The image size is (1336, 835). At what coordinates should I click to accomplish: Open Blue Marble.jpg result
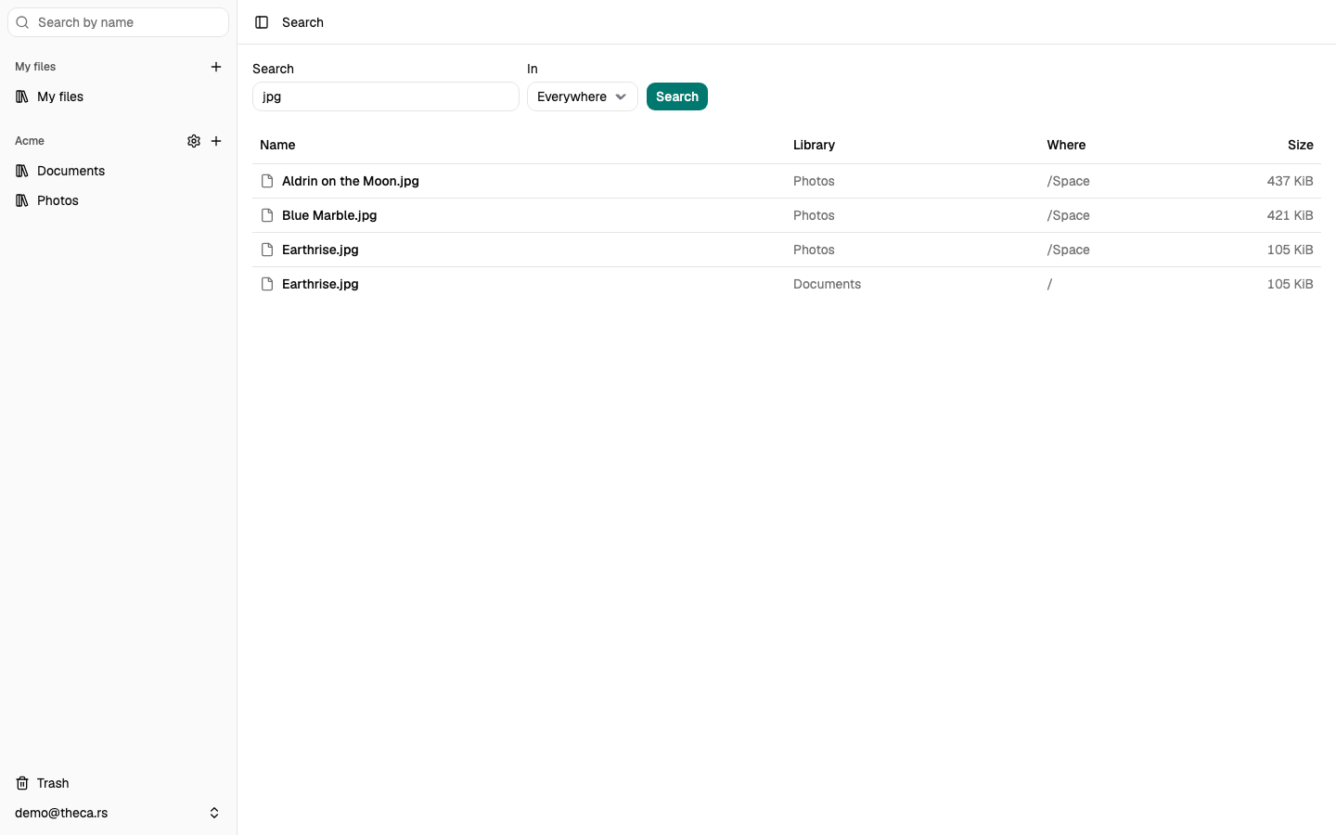329,215
